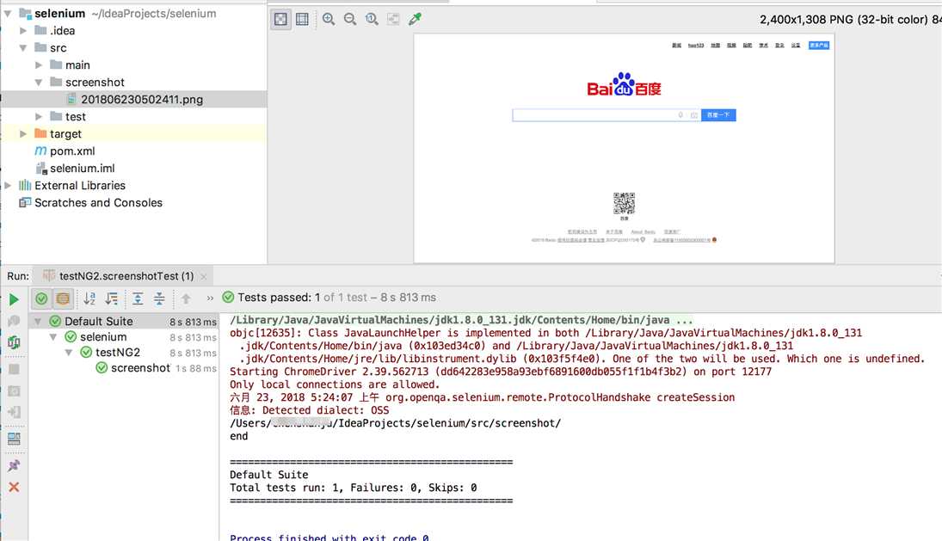
Task: Click 'Only local connections are allowed.' line
Action: click(x=335, y=384)
